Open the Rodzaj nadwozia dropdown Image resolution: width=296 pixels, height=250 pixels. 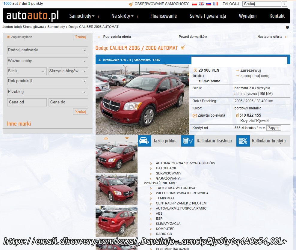(x=48, y=50)
